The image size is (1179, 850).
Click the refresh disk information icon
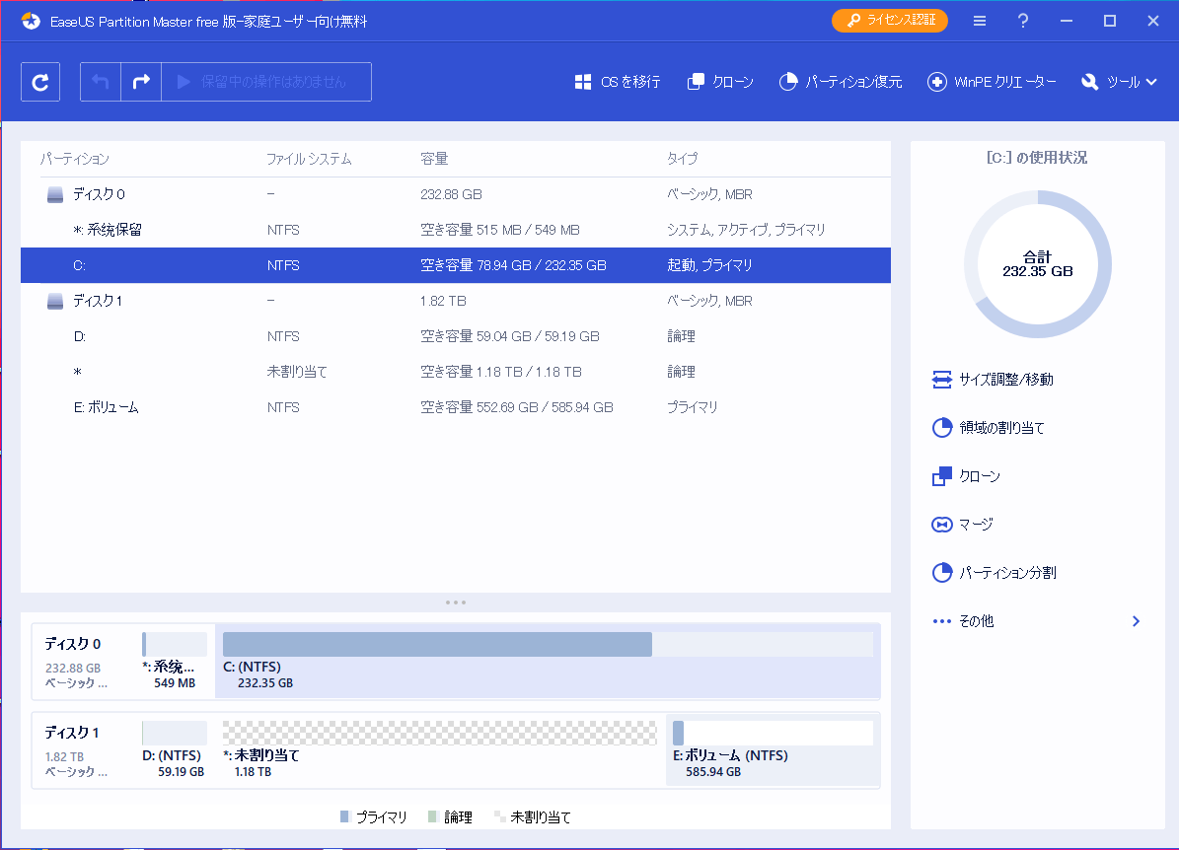[39, 82]
